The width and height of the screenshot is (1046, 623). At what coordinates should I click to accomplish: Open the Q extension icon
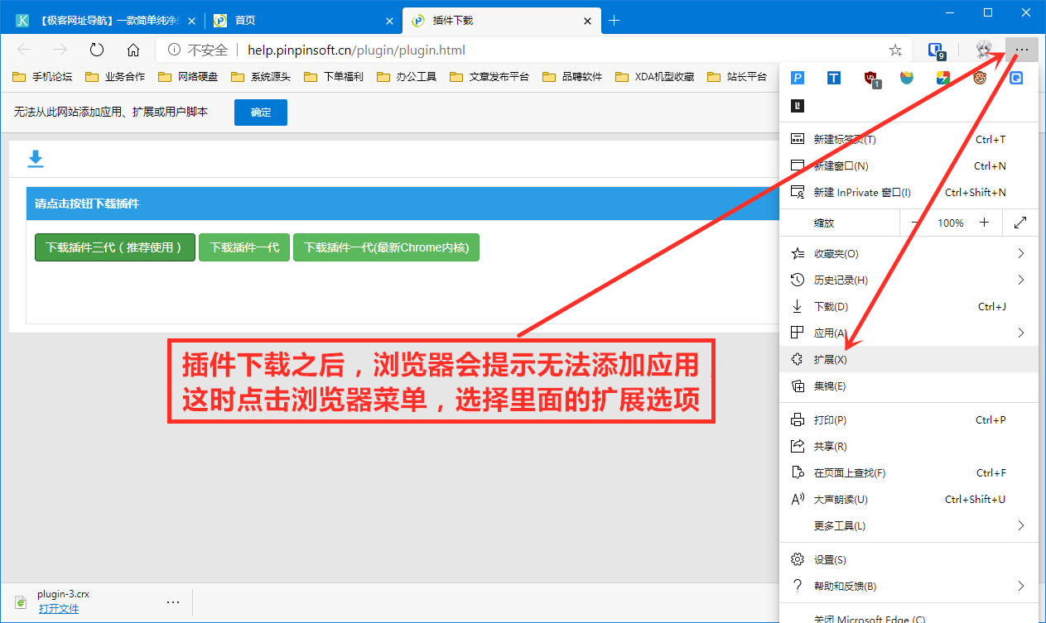tap(1015, 77)
